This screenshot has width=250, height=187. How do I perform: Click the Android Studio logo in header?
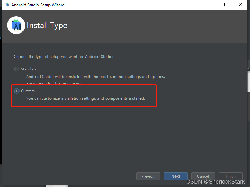click(16, 25)
